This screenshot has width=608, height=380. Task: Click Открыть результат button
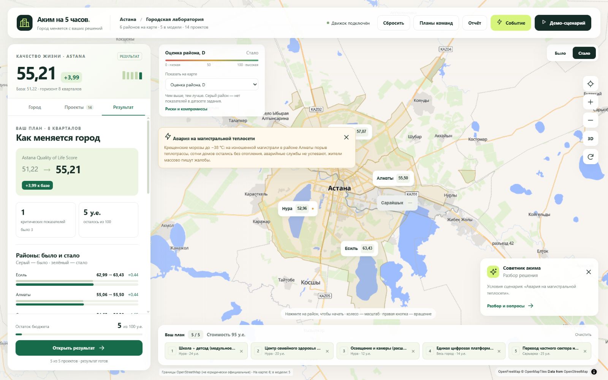(x=79, y=348)
